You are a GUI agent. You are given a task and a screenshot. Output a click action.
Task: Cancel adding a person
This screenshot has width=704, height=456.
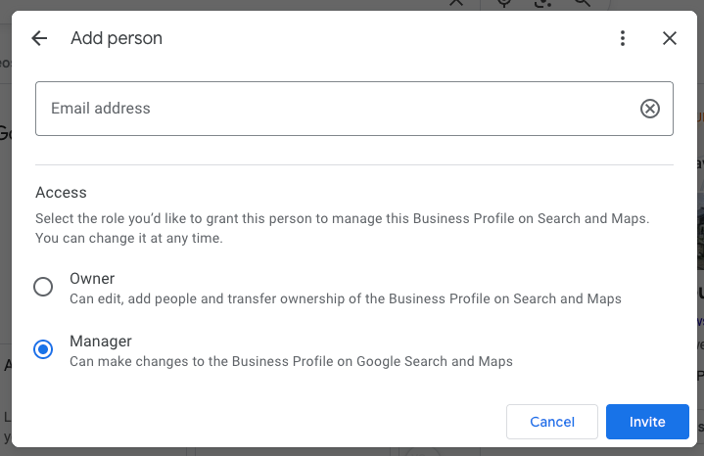click(x=551, y=422)
